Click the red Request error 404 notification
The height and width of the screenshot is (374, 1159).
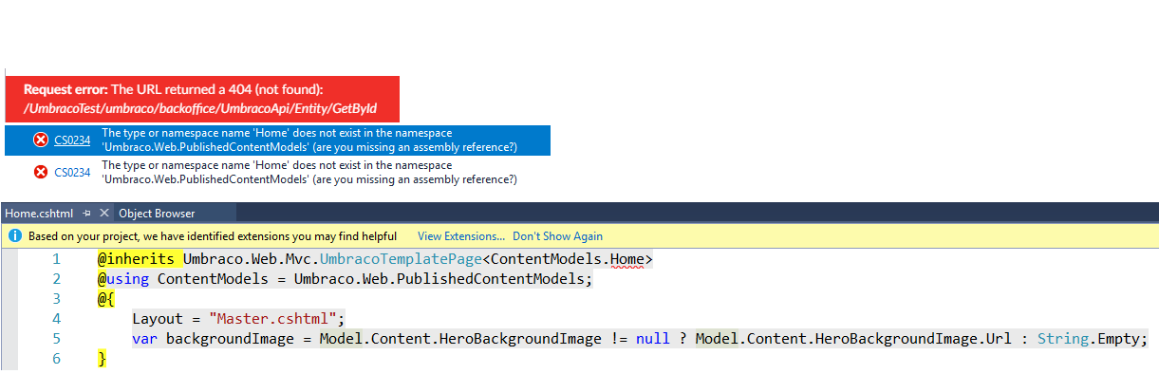tap(202, 99)
